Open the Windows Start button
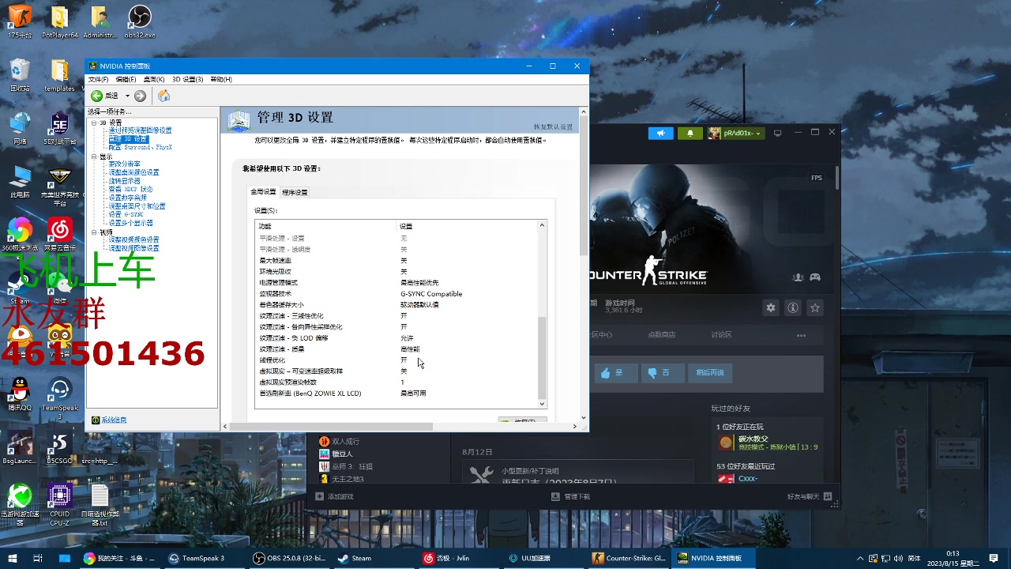This screenshot has width=1011, height=569. pos(11,558)
